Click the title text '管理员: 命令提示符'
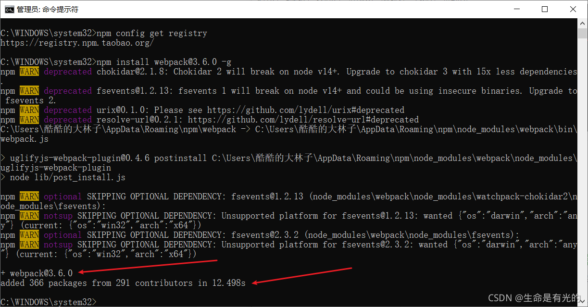This screenshot has width=588, height=307. pyautogui.click(x=48, y=9)
